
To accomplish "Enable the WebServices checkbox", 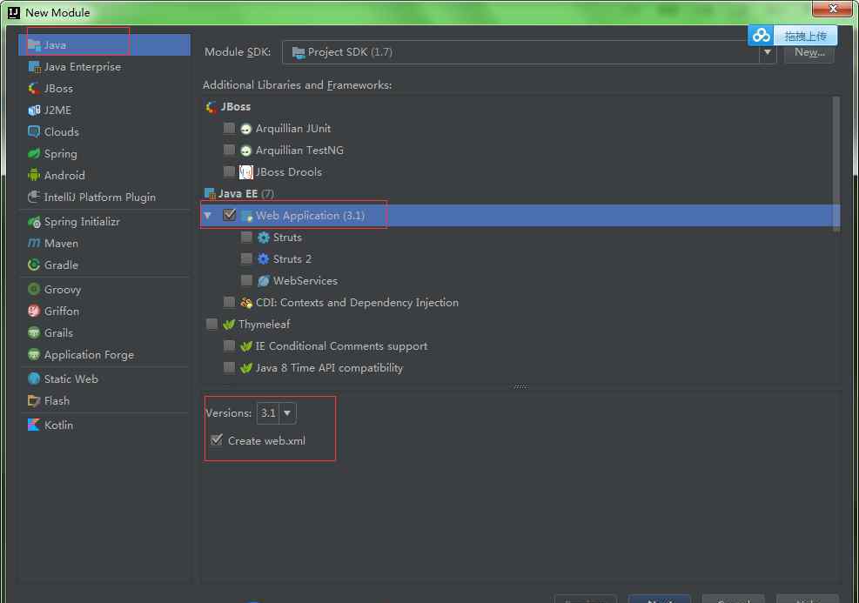I will pos(246,280).
